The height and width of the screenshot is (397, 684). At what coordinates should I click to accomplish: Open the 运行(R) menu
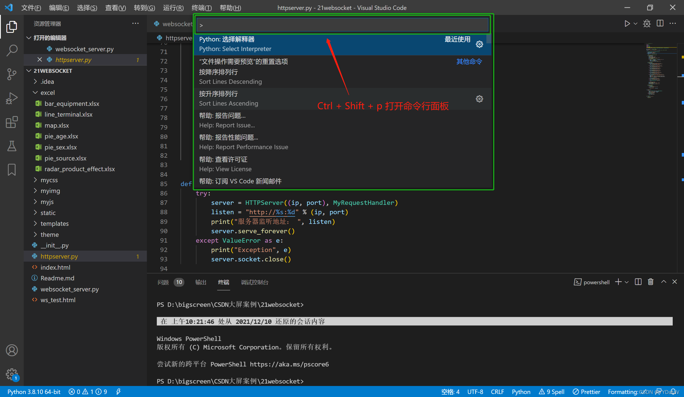point(173,8)
